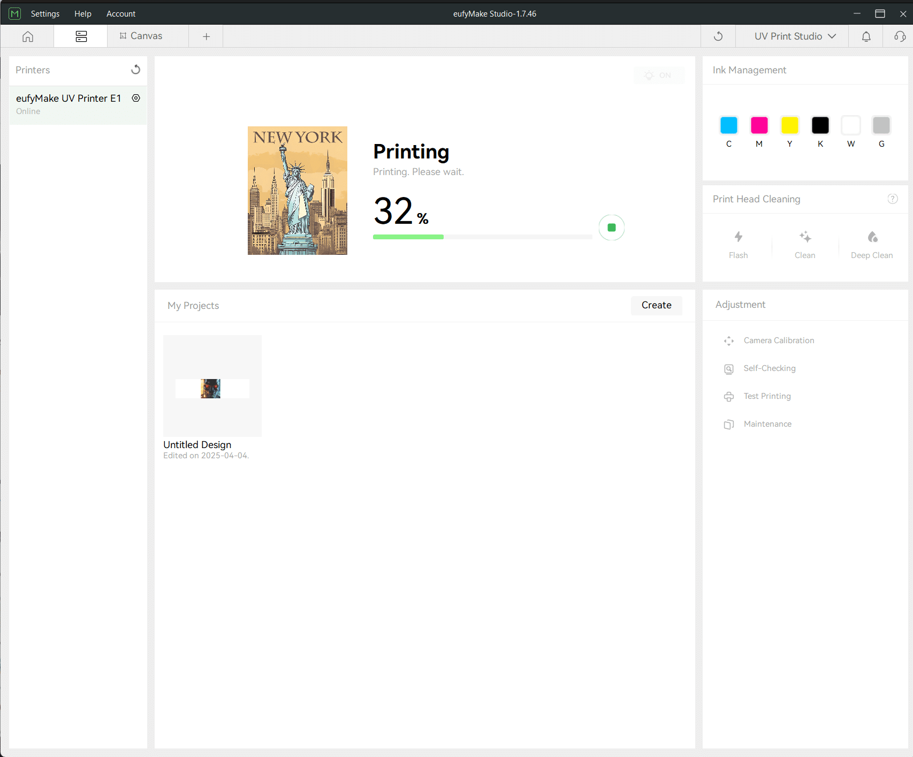This screenshot has height=757, width=913.
Task: Toggle the printer light ON switch
Action: [659, 75]
